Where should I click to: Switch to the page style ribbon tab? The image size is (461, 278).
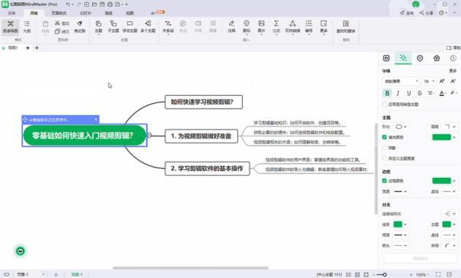[59, 13]
